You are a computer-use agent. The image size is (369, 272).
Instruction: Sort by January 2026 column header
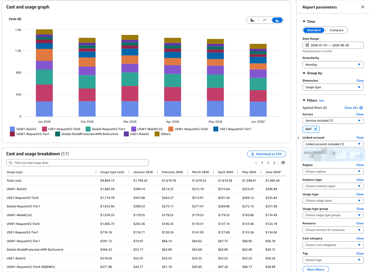tap(143, 172)
